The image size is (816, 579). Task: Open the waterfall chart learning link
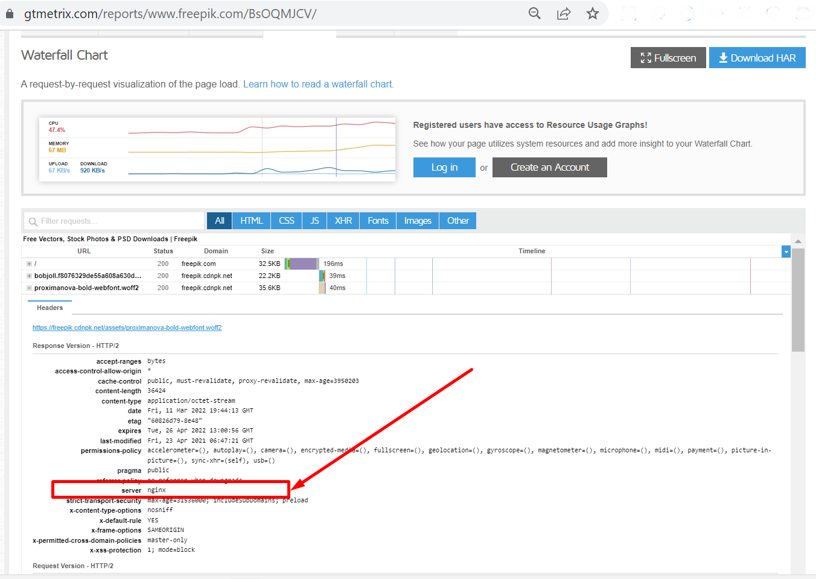[x=318, y=84]
